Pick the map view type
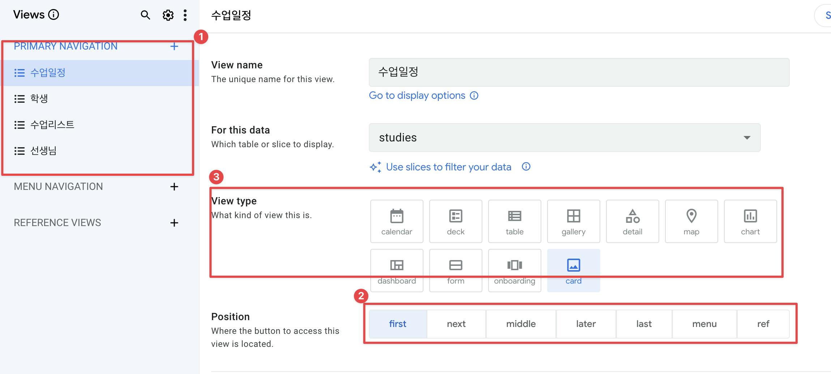The width and height of the screenshot is (831, 374). click(x=691, y=221)
